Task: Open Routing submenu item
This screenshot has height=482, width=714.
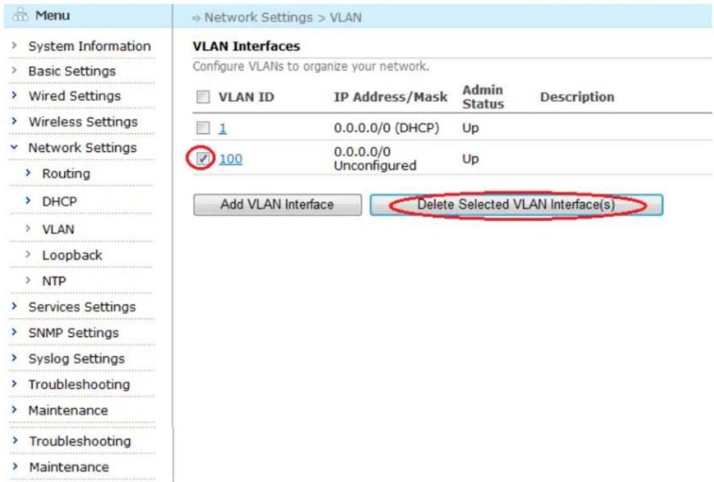Action: pyautogui.click(x=66, y=173)
